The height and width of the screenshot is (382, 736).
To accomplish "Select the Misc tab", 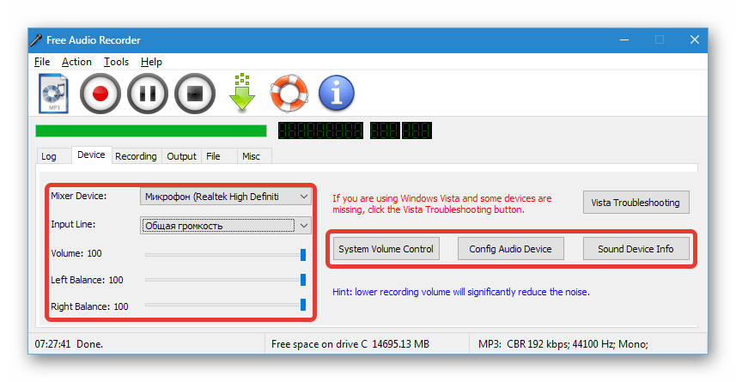I will pyautogui.click(x=251, y=156).
